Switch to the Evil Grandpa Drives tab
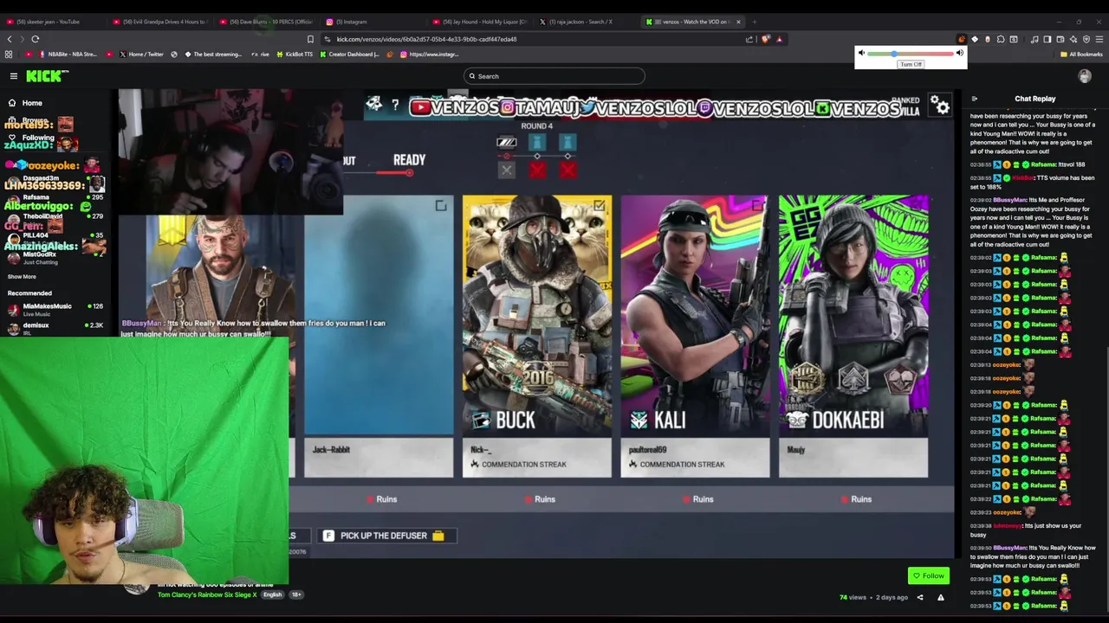The height and width of the screenshot is (623, 1109). [x=160, y=22]
